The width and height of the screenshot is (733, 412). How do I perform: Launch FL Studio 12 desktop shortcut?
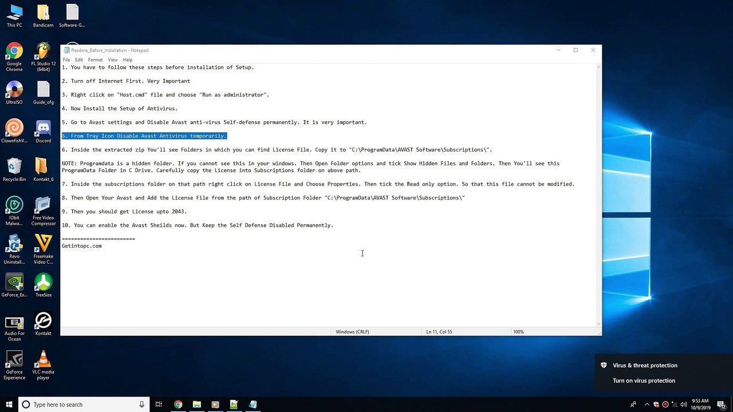pyautogui.click(x=43, y=57)
